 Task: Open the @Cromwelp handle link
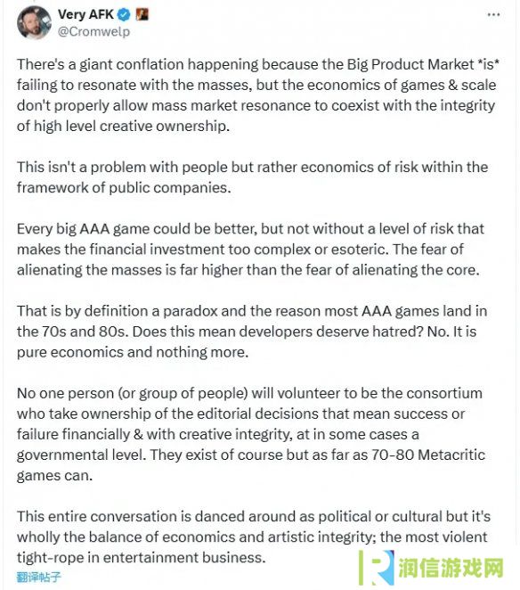pos(93,31)
